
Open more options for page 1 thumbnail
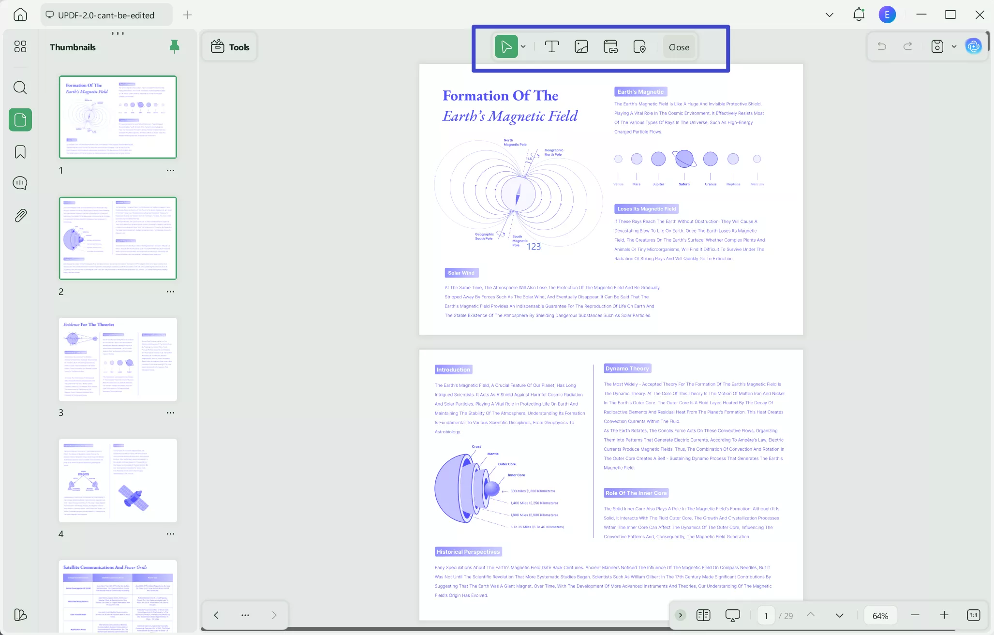tap(170, 170)
